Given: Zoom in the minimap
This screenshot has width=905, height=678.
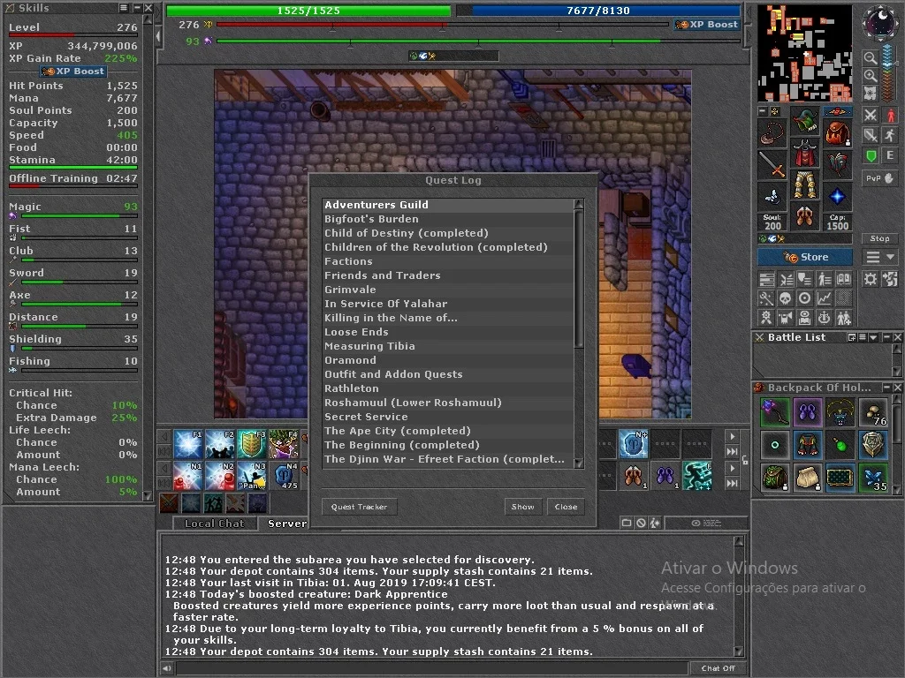Looking at the screenshot, I should 871,76.
